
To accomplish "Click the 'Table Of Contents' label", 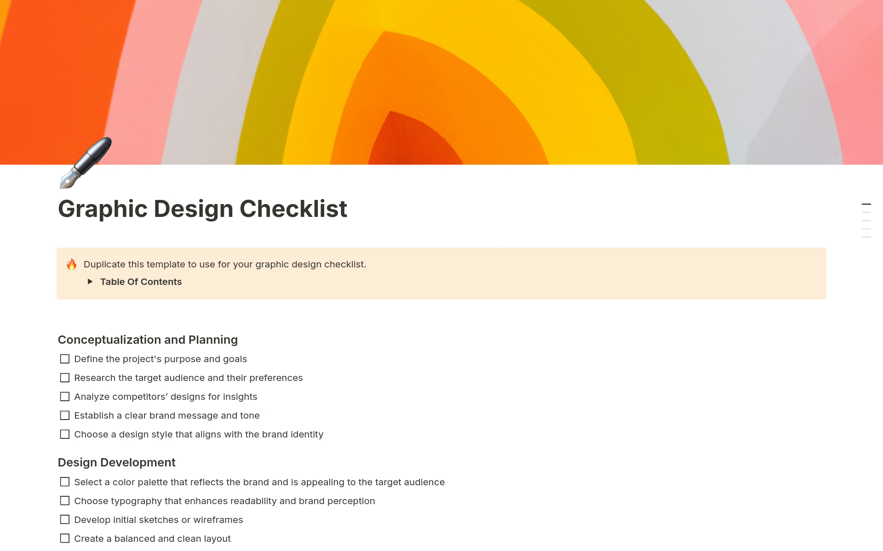I will tap(141, 282).
